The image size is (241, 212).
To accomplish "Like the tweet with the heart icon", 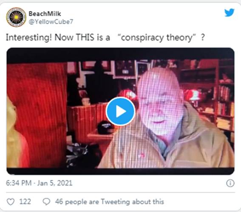I will pyautogui.click(x=11, y=201).
